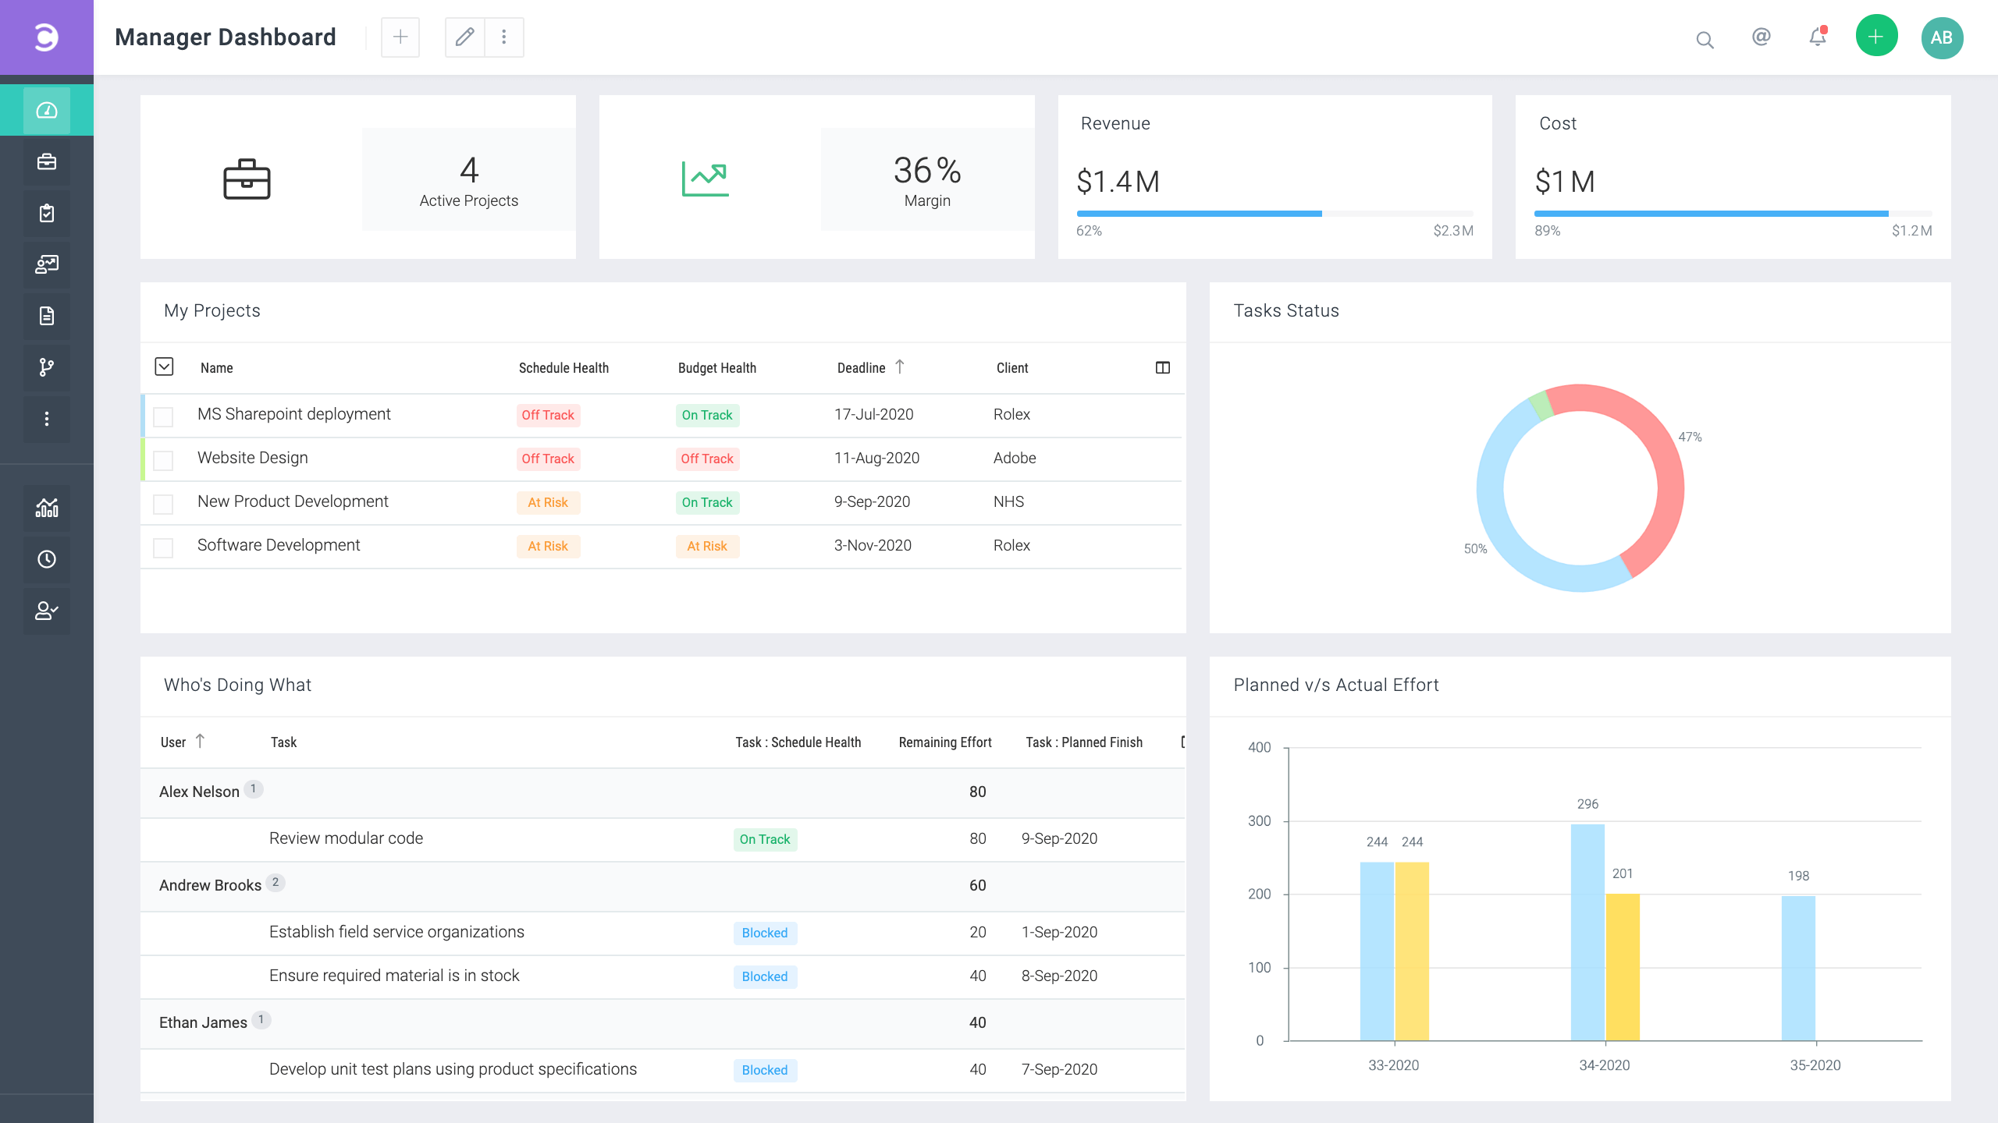Open the Documents icon in sidebar
Image resolution: width=1998 pixels, height=1123 pixels.
(46, 316)
